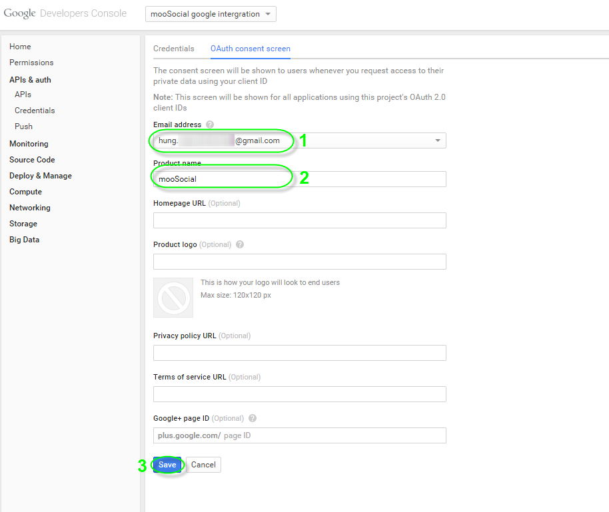Focus the Product logo URL field
The height and width of the screenshot is (512, 609).
300,262
